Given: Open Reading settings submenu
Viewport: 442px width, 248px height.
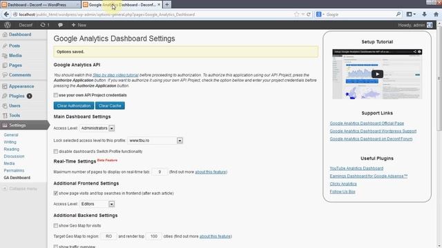Looking at the screenshot, I should pos(12,149).
